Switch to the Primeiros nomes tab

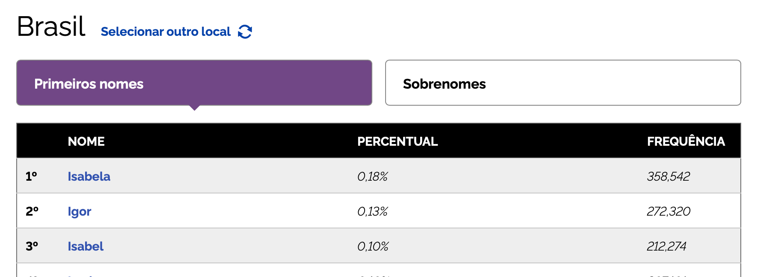(x=194, y=83)
